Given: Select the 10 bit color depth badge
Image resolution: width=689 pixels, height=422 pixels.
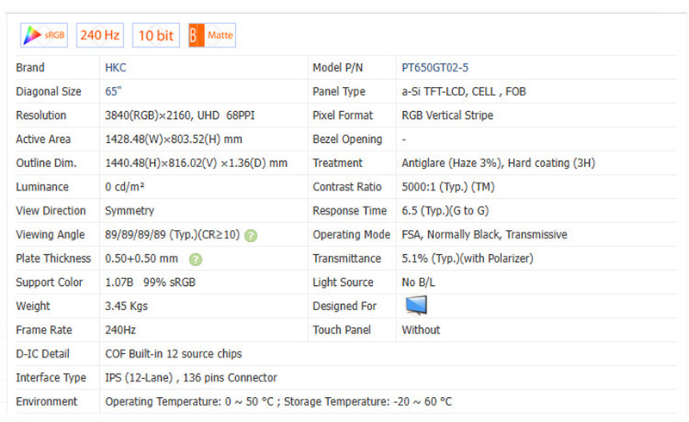Looking at the screenshot, I should click(x=155, y=35).
